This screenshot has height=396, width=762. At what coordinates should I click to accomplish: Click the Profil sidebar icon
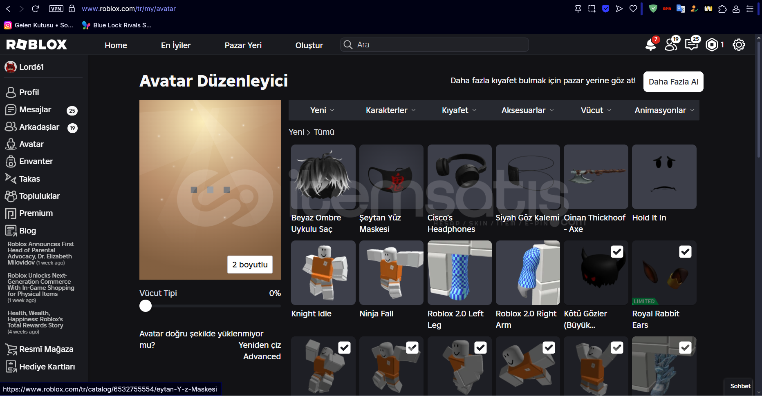click(11, 92)
